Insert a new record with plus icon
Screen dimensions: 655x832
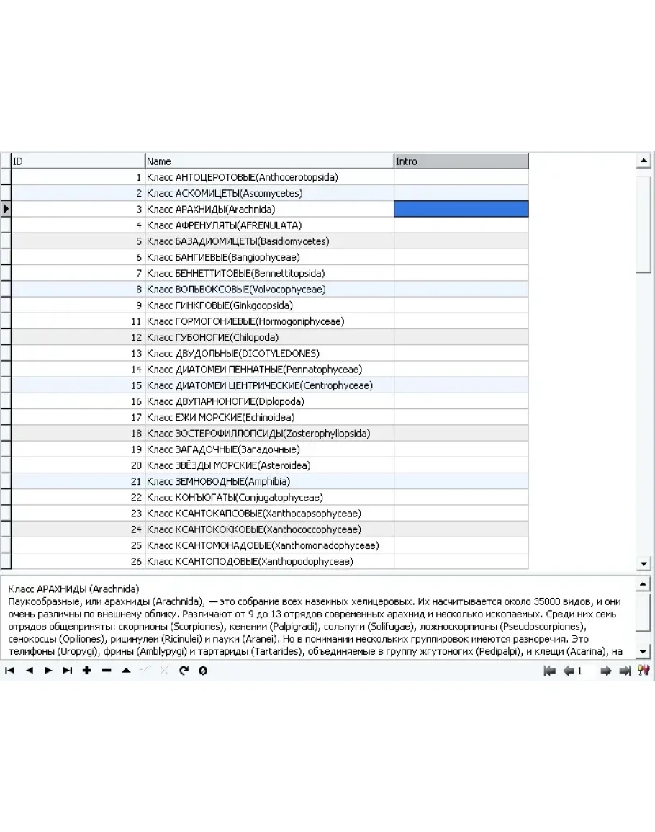(x=86, y=671)
